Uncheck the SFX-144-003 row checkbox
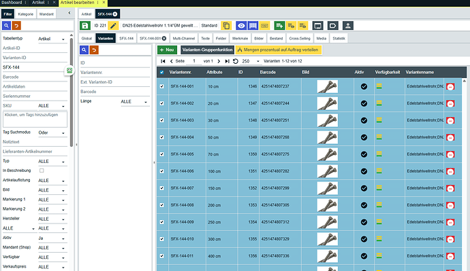470x271 pixels. coord(162,120)
